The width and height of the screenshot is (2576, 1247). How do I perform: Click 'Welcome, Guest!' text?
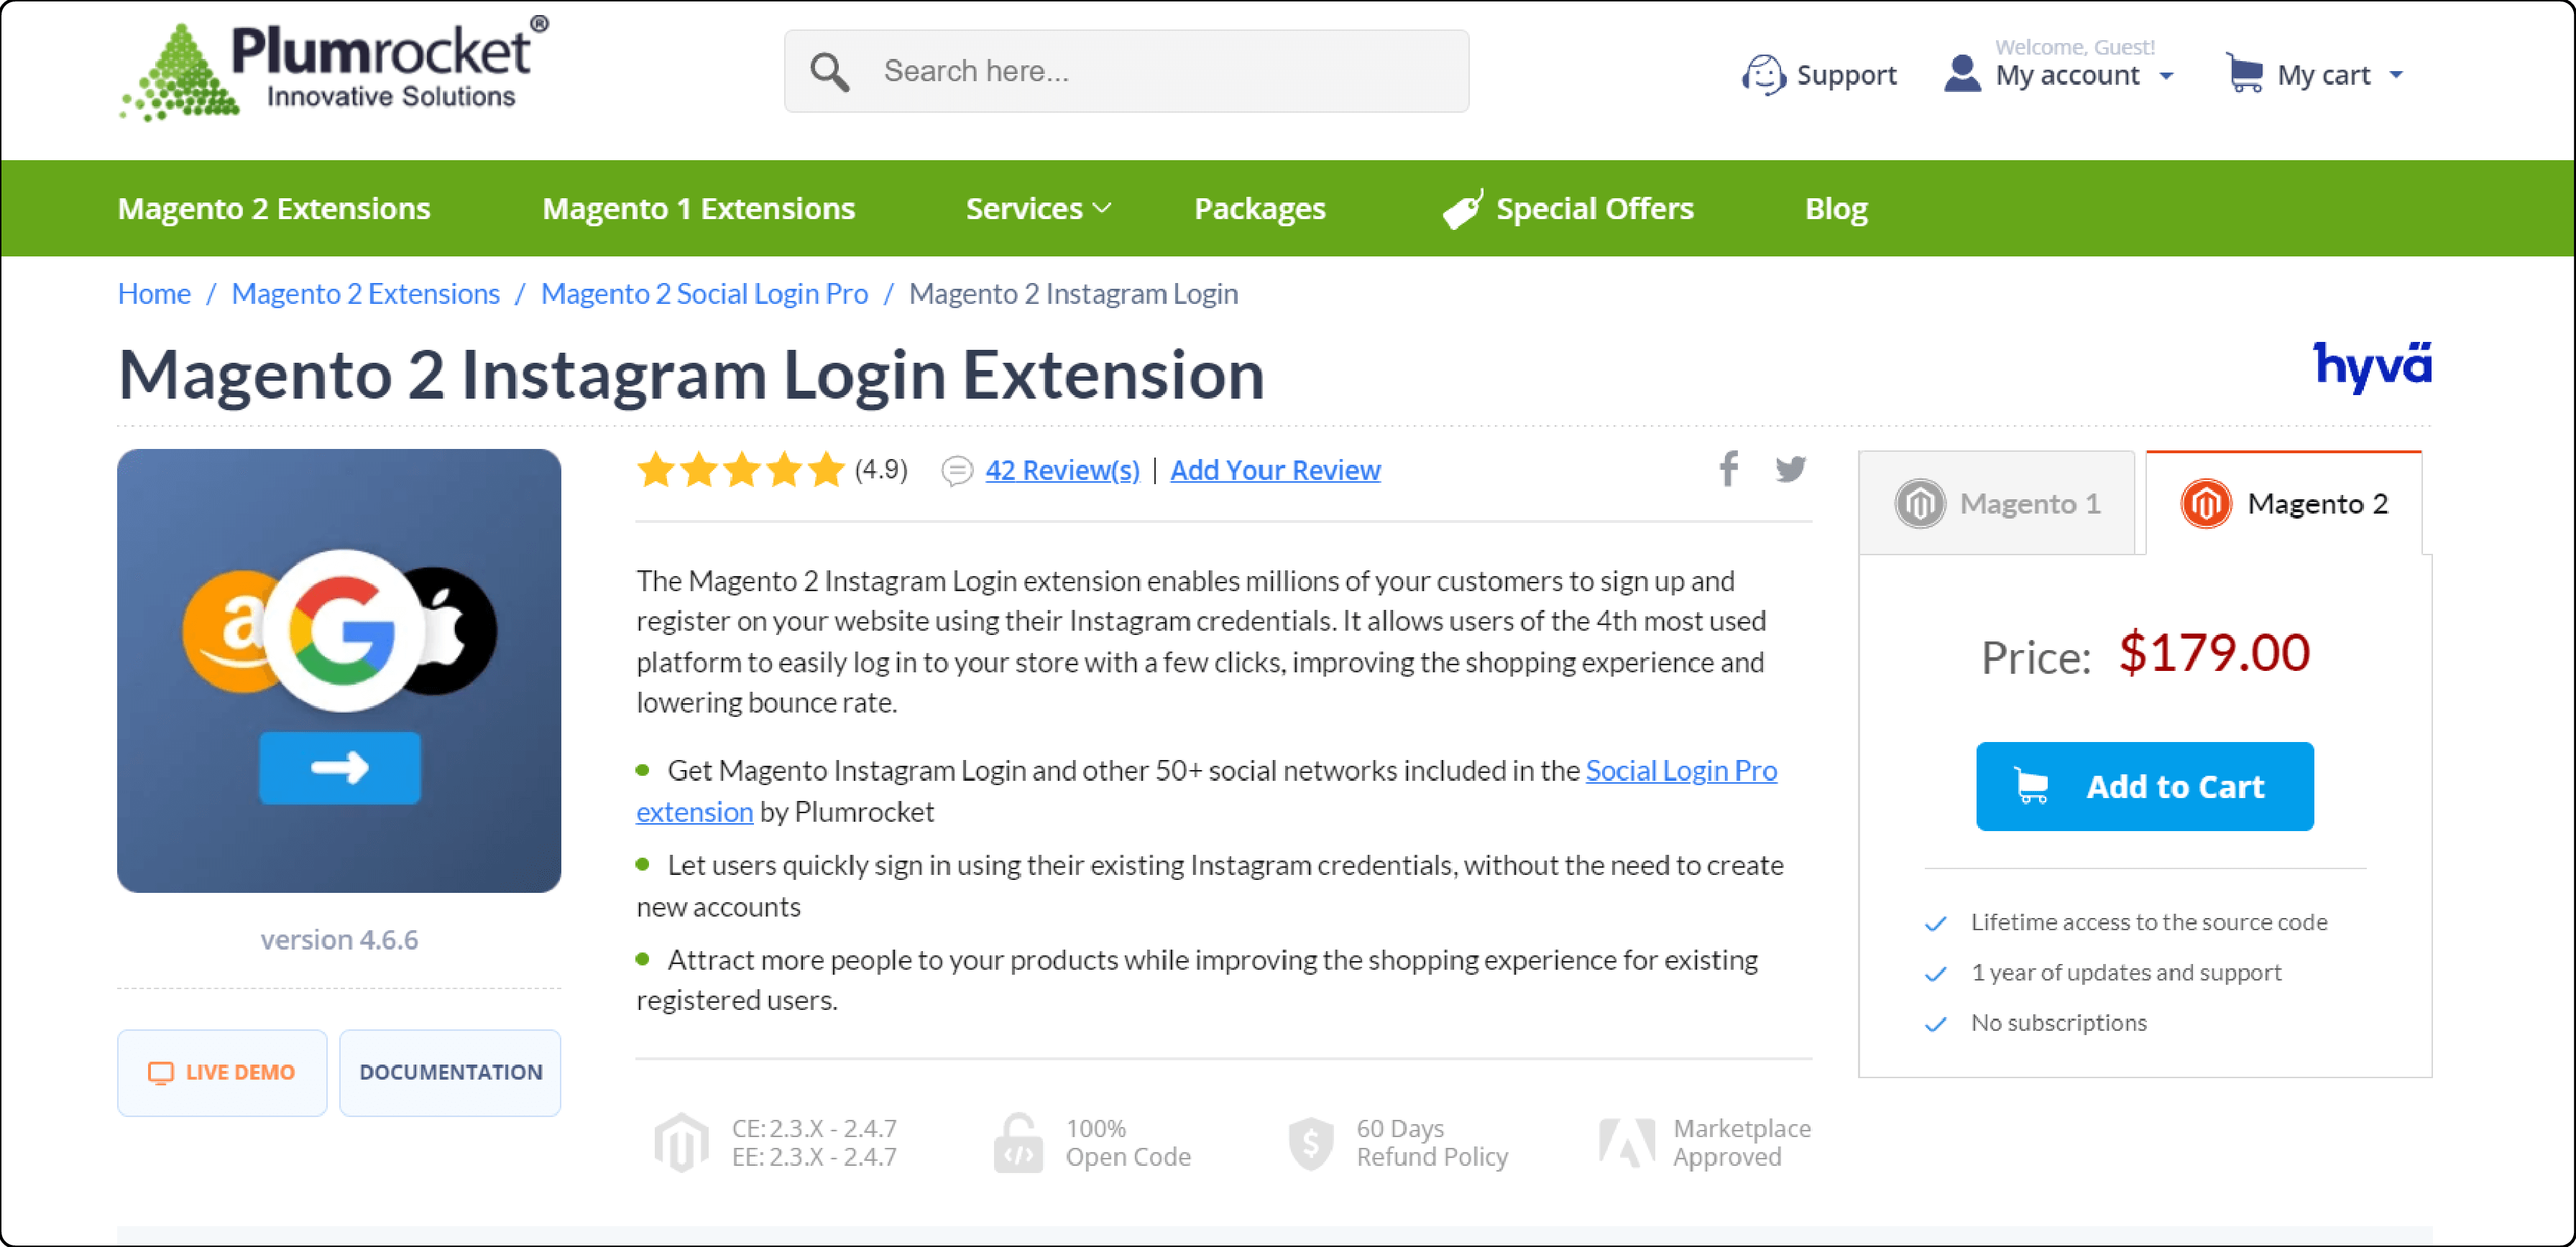pyautogui.click(x=2074, y=47)
